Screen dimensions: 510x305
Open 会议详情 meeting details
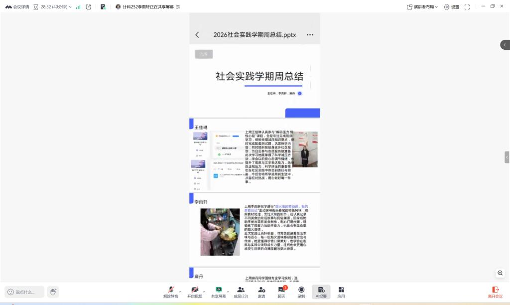point(17,7)
